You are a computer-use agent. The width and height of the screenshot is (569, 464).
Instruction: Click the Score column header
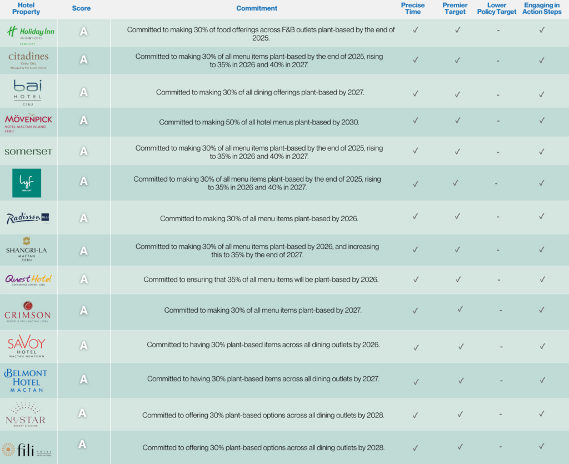[x=81, y=8]
